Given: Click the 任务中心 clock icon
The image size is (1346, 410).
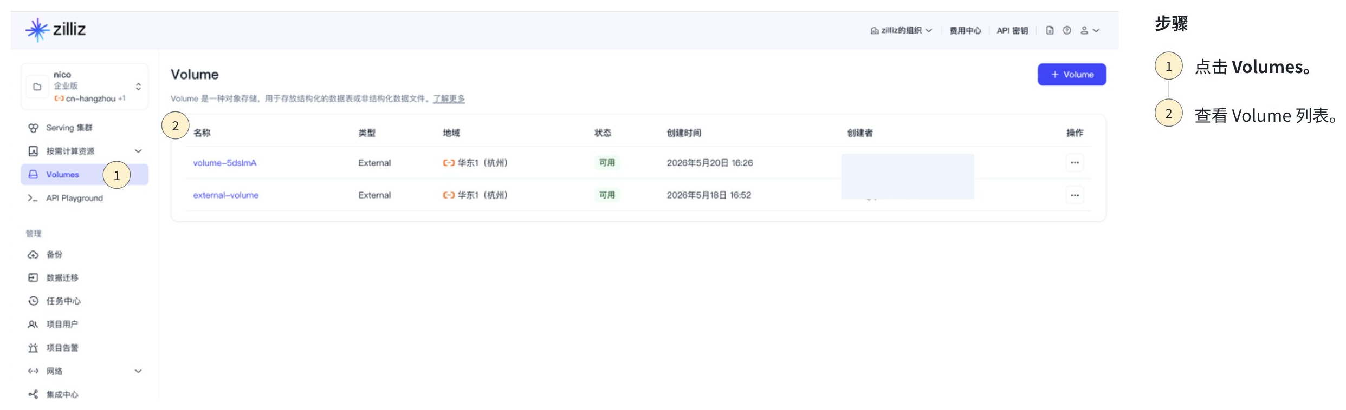Looking at the screenshot, I should (33, 301).
